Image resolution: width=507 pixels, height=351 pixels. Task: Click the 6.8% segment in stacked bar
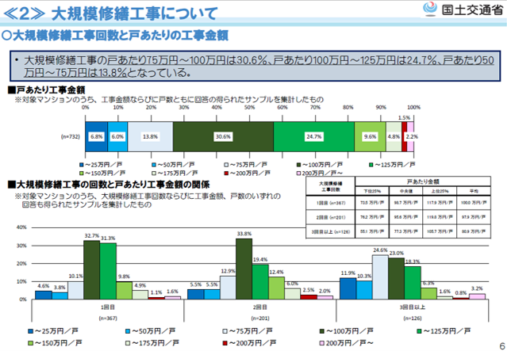point(97,136)
